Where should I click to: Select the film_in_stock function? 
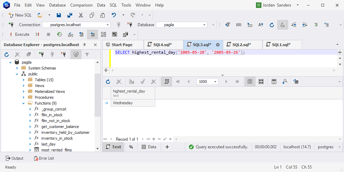coord(52,115)
